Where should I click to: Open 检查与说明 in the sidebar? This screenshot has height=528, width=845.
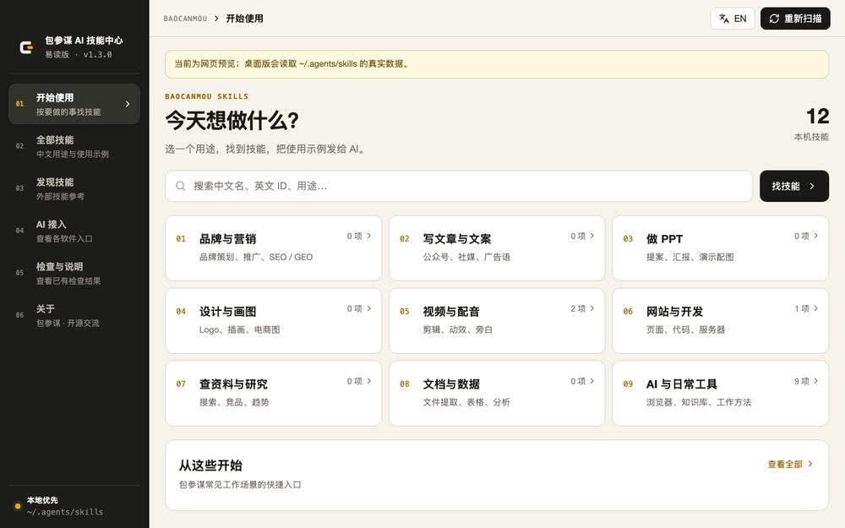tap(74, 273)
